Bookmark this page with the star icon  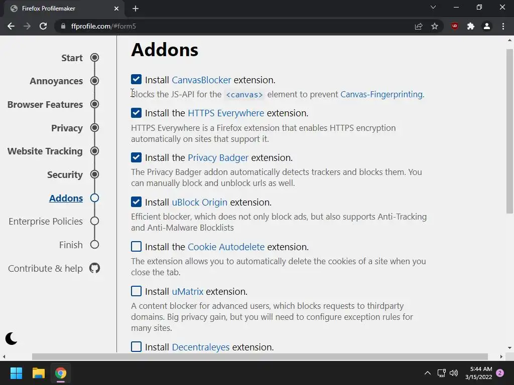[x=435, y=26]
